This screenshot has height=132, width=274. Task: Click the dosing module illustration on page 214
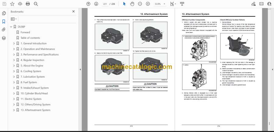237,46
